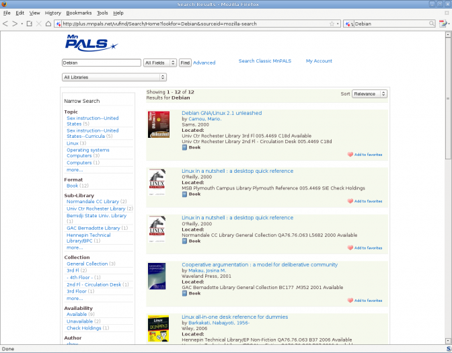Open the History menu
The image size is (452, 353).
coord(52,13)
